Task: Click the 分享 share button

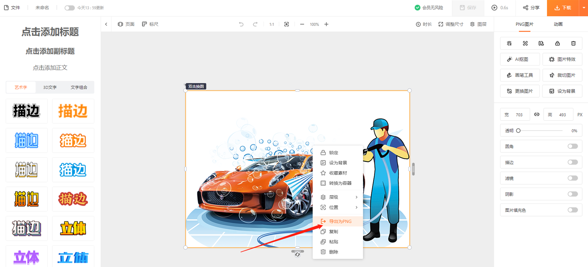Action: pos(531,8)
